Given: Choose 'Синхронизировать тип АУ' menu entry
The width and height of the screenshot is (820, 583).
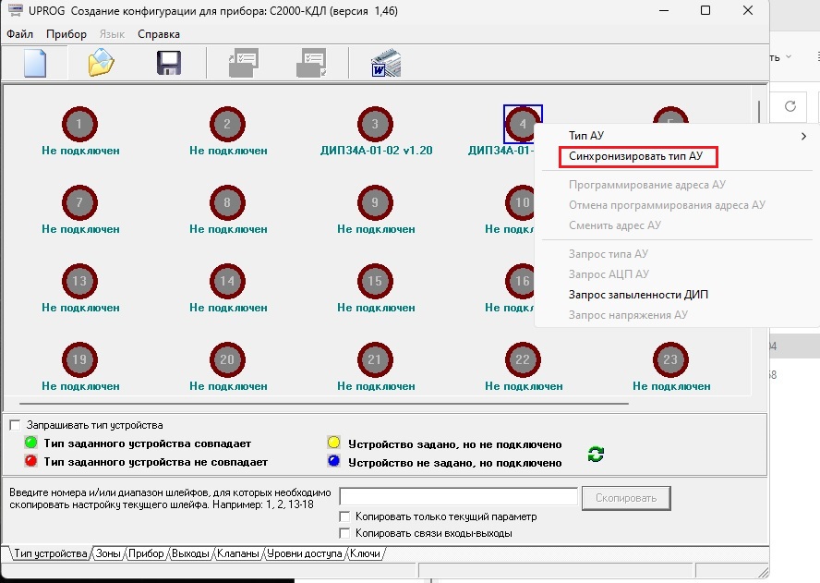Looking at the screenshot, I should pos(638,156).
